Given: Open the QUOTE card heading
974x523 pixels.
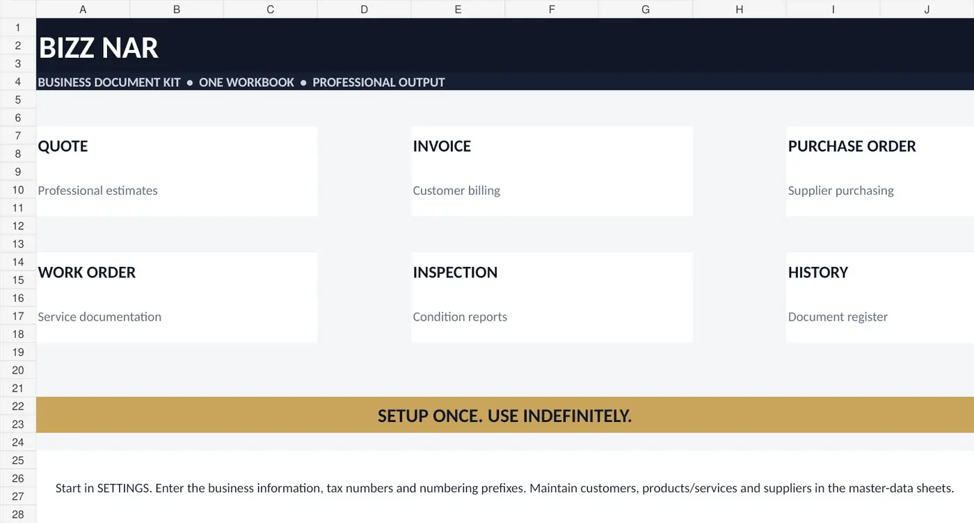Looking at the screenshot, I should 63,146.
